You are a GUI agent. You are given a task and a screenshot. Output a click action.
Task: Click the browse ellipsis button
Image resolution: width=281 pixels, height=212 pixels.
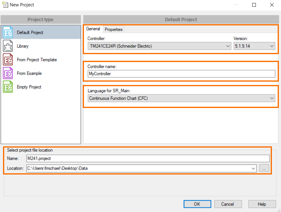click(x=264, y=169)
